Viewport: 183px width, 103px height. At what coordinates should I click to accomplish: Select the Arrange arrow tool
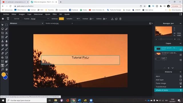pyautogui.click(x=3, y=25)
